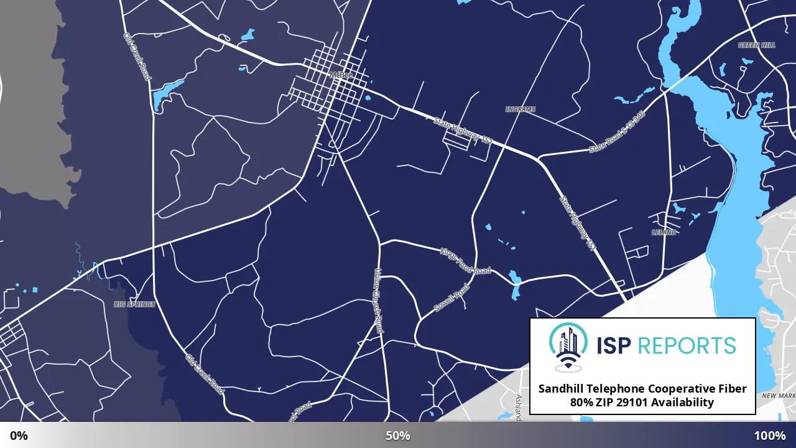This screenshot has height=448, width=796.
Task: Click the BIG SPRINGS place label
Action: coord(134,304)
